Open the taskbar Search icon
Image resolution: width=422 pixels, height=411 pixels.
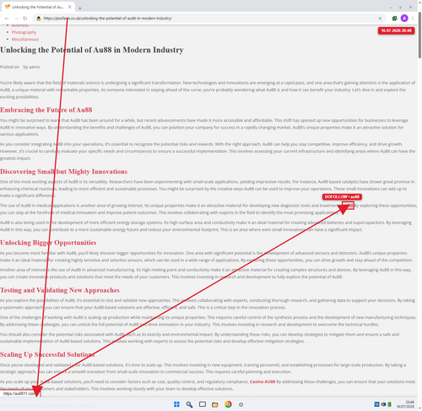tap(189, 404)
